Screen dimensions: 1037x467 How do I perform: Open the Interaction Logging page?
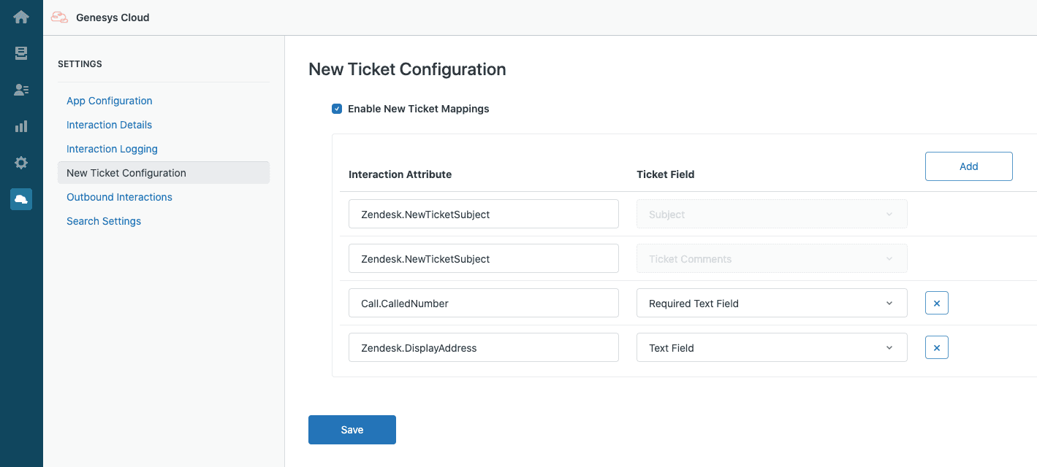(112, 148)
